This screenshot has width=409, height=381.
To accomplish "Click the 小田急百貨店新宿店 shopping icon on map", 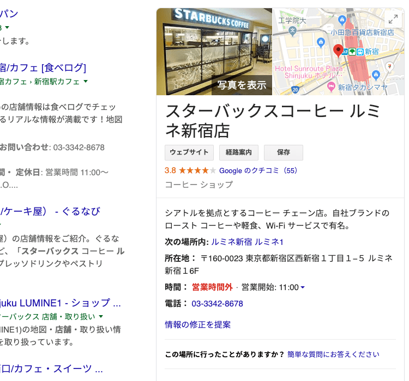I will (x=342, y=20).
